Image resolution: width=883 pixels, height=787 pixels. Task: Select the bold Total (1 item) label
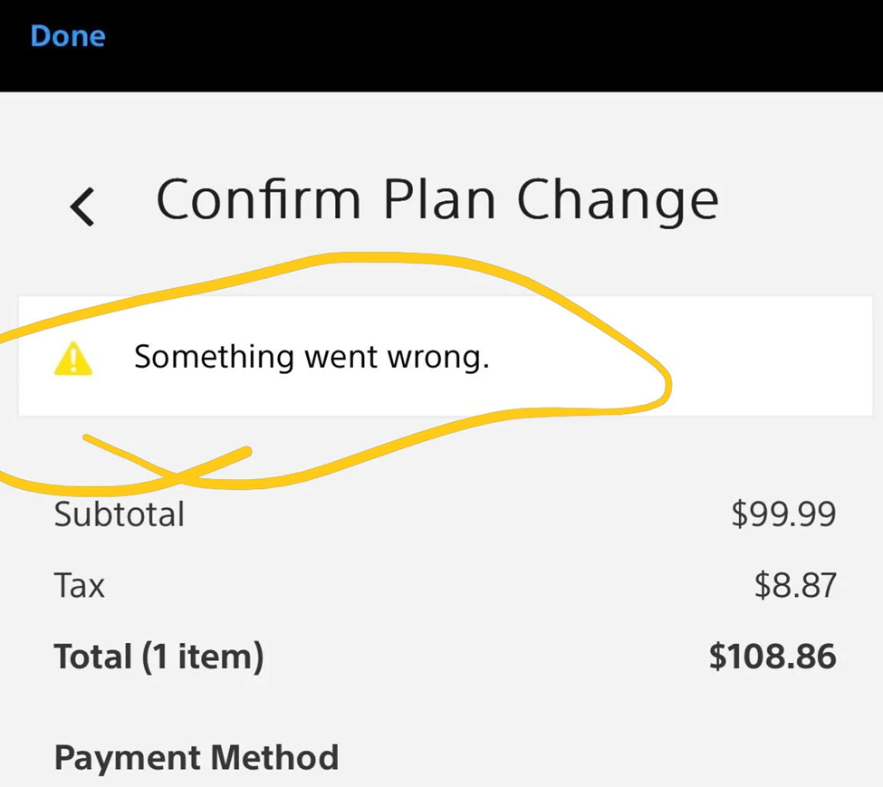pyautogui.click(x=158, y=657)
